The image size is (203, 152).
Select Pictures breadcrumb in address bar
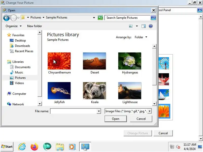(36, 17)
